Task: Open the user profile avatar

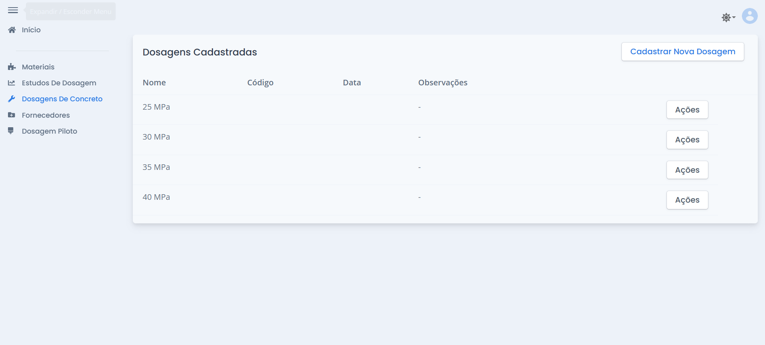Action: (x=749, y=16)
